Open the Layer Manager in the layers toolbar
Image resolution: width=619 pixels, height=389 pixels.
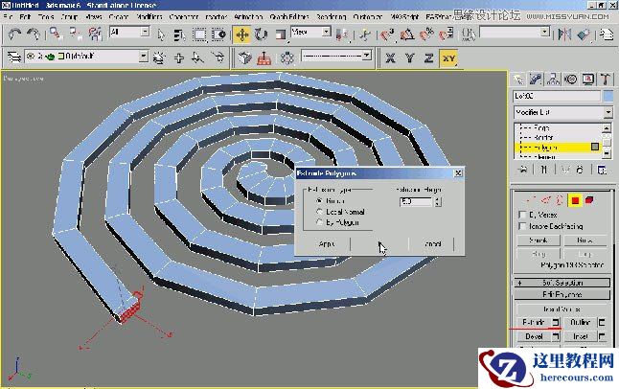click(x=13, y=57)
